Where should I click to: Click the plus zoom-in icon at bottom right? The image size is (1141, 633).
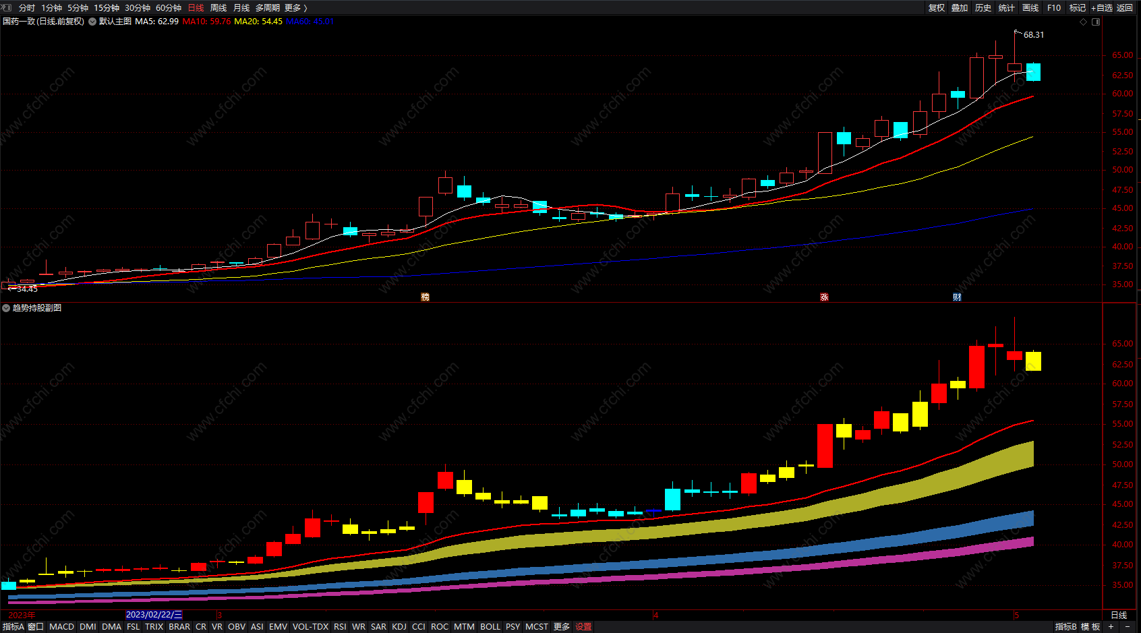click(1111, 627)
